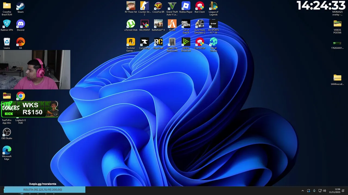Open the notification center icon

click(343, 191)
